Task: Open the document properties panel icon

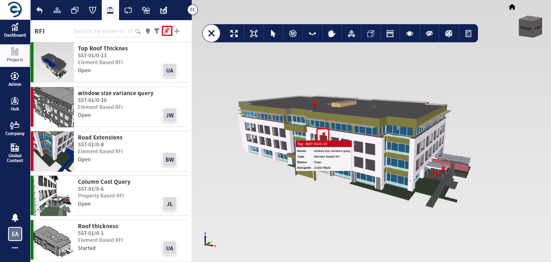Action: (x=468, y=33)
